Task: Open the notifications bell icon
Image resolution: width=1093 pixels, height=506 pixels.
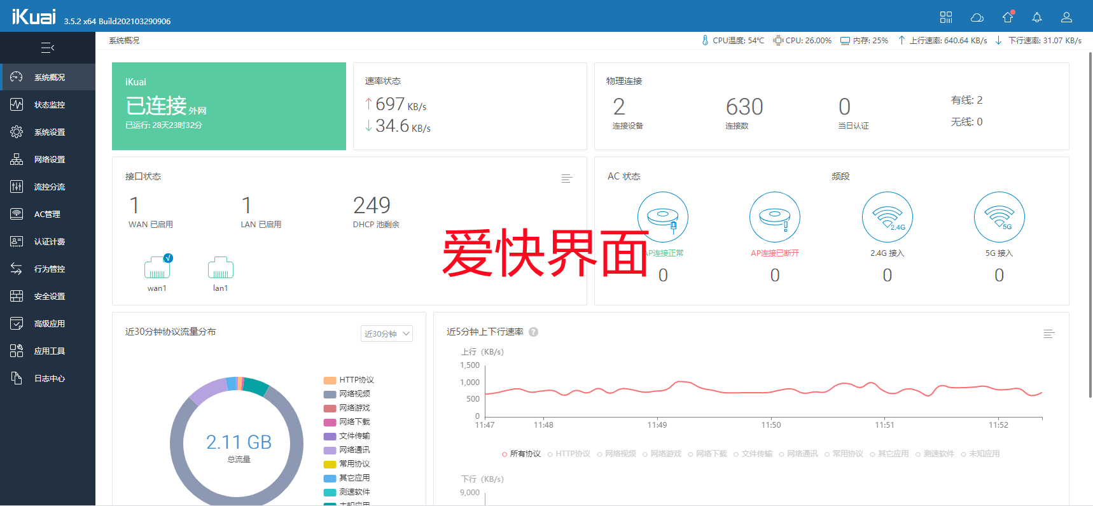Action: [1037, 17]
